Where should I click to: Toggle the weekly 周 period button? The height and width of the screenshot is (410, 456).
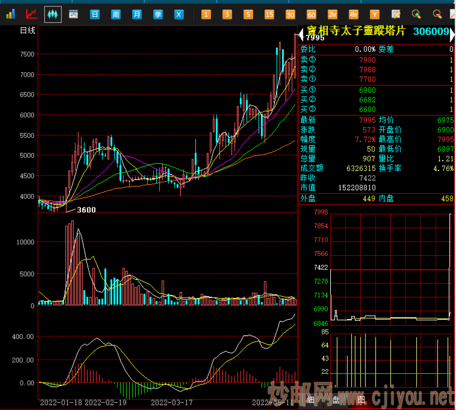pyautogui.click(x=116, y=15)
